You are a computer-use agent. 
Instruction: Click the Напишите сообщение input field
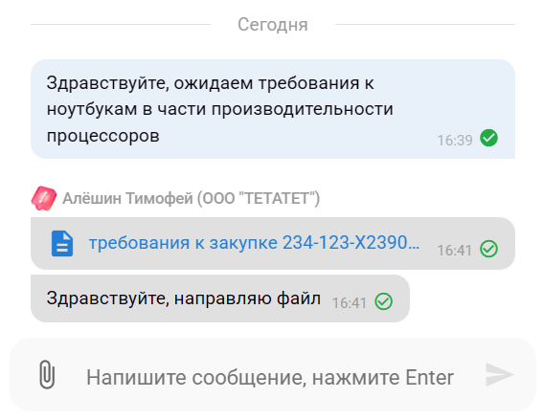(270, 377)
